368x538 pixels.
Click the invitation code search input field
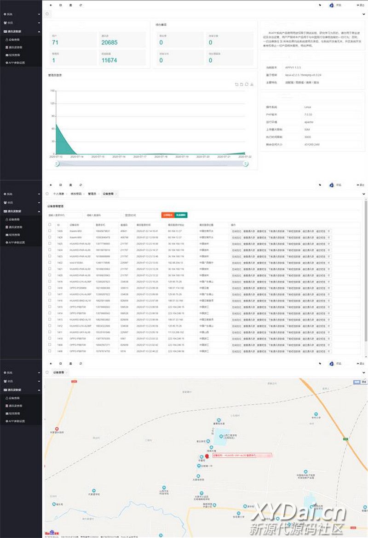click(103, 215)
